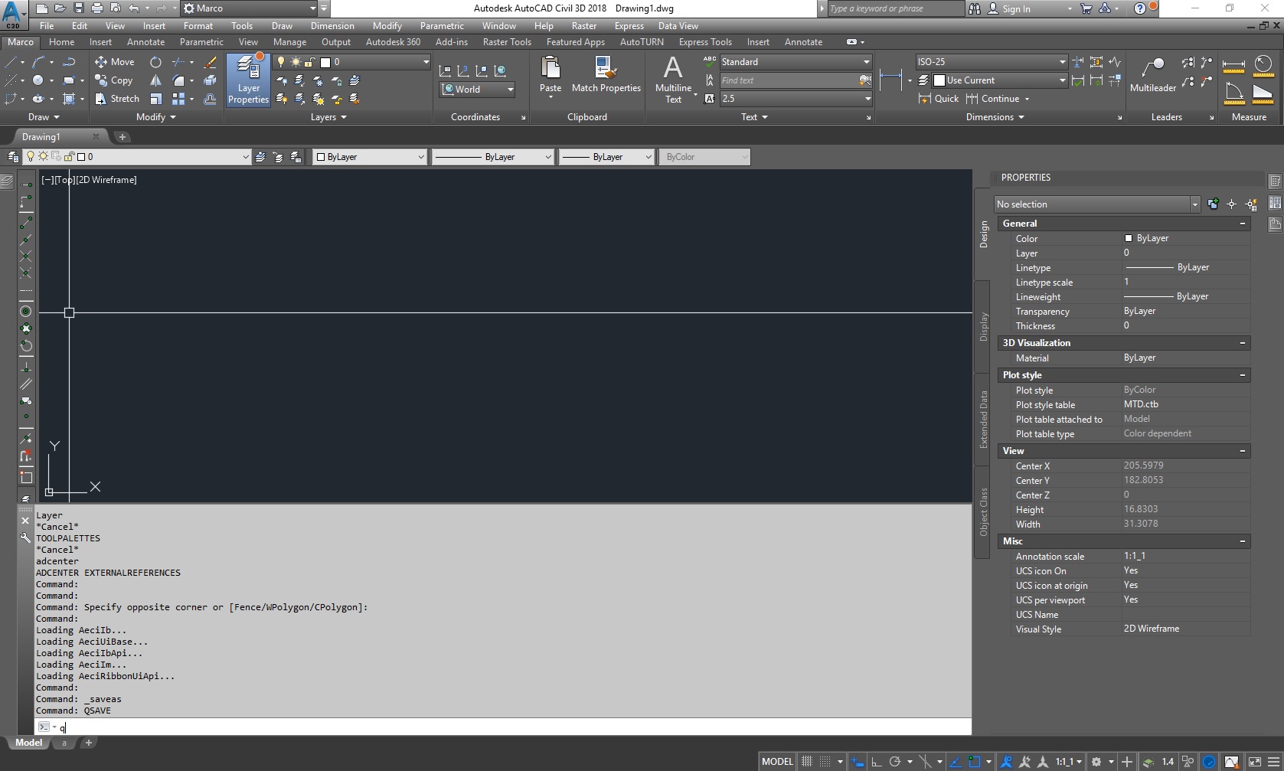The height and width of the screenshot is (771, 1284).
Task: Open the Parametric menu
Action: 442,25
